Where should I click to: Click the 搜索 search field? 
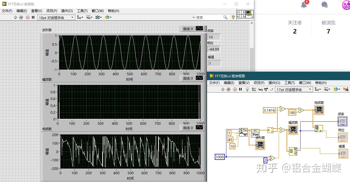(x=209, y=17)
